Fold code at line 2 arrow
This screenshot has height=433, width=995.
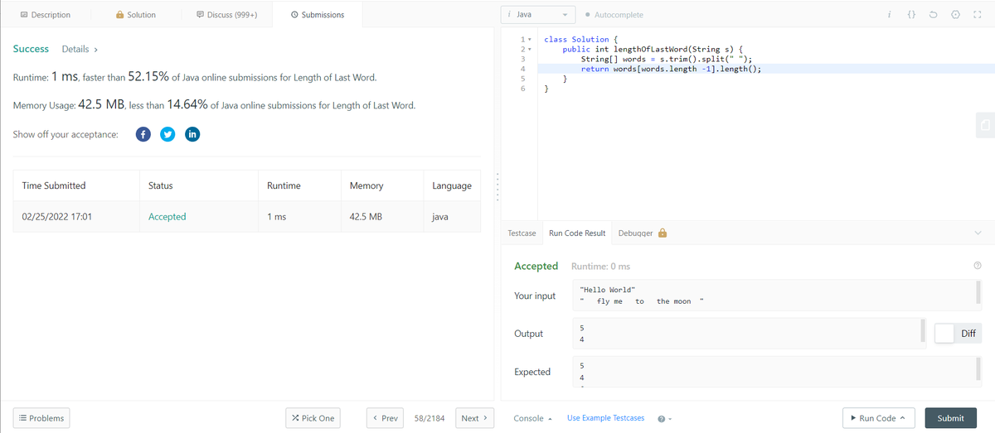tap(531, 50)
